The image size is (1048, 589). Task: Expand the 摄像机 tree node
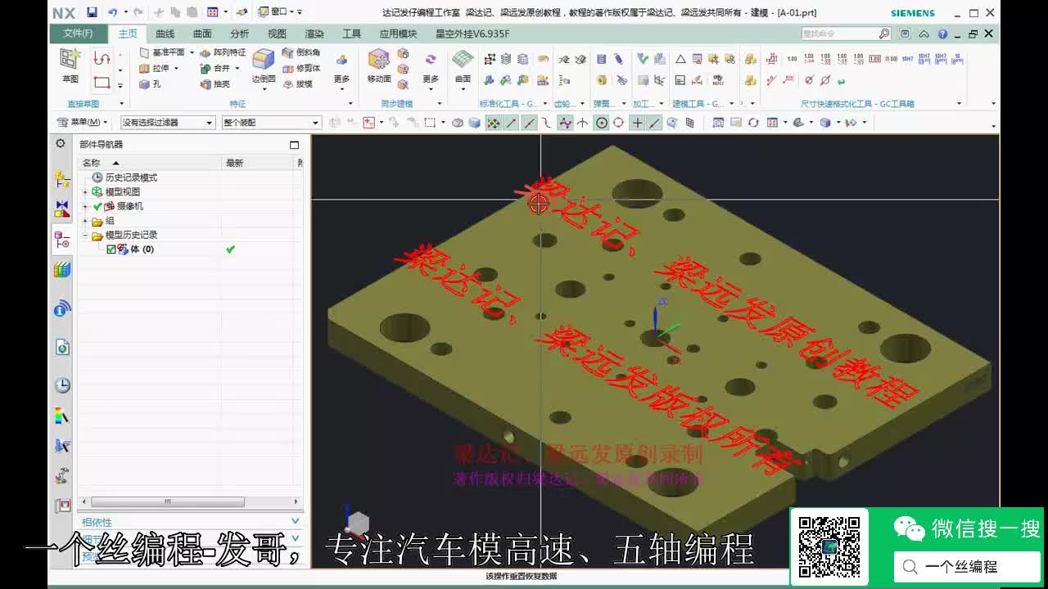[x=86, y=206]
